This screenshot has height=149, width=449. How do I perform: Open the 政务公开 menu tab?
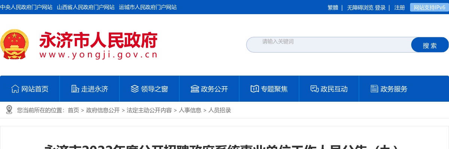[x=210, y=89]
